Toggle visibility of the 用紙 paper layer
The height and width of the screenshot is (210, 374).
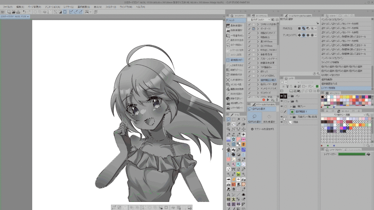tap(282, 122)
